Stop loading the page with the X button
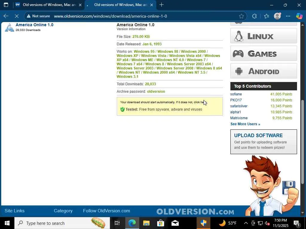 point(17,16)
